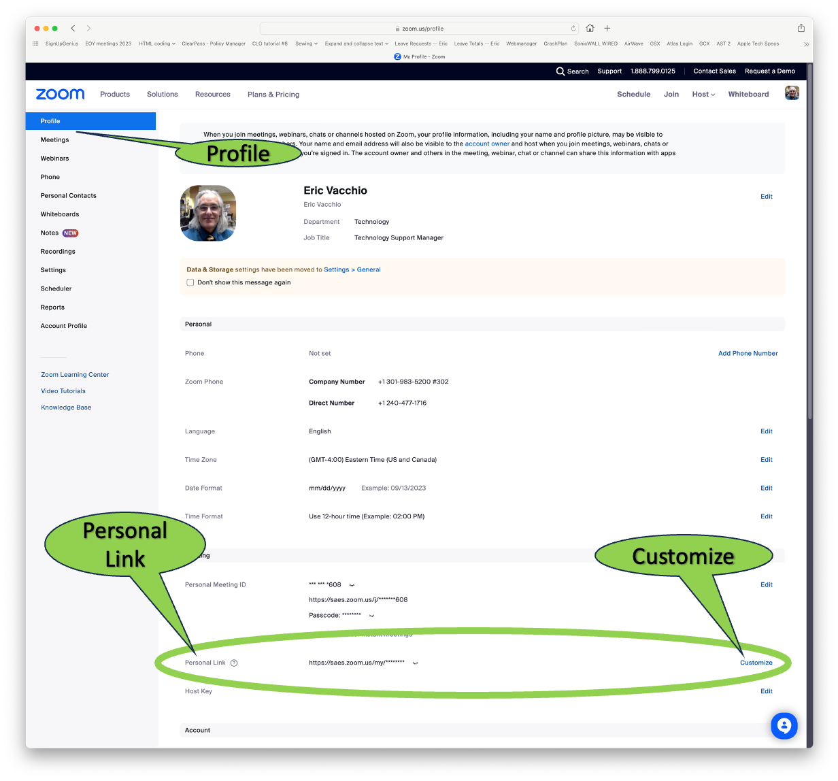Open Webinars in the sidebar
The image size is (838, 781).
click(x=54, y=159)
